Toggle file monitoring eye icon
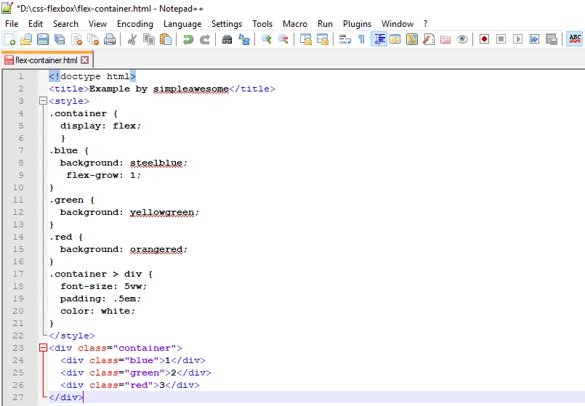Viewport: 585px width, 406px height. [x=462, y=39]
